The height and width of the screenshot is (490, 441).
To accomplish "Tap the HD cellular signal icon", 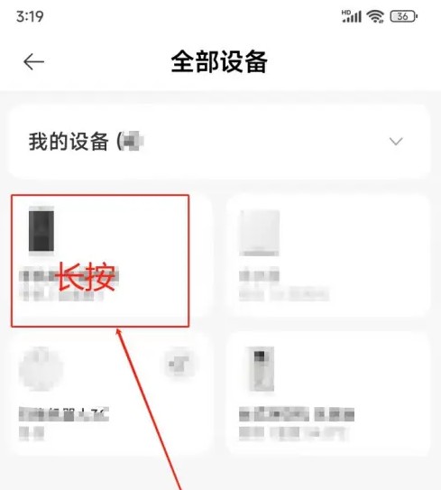I will pyautogui.click(x=352, y=16).
